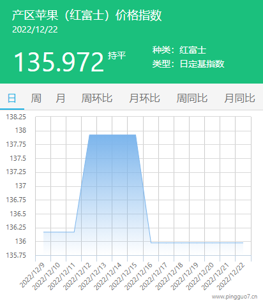Switch to the 周 weekly tab
This screenshot has width=263, height=303.
coord(36,98)
